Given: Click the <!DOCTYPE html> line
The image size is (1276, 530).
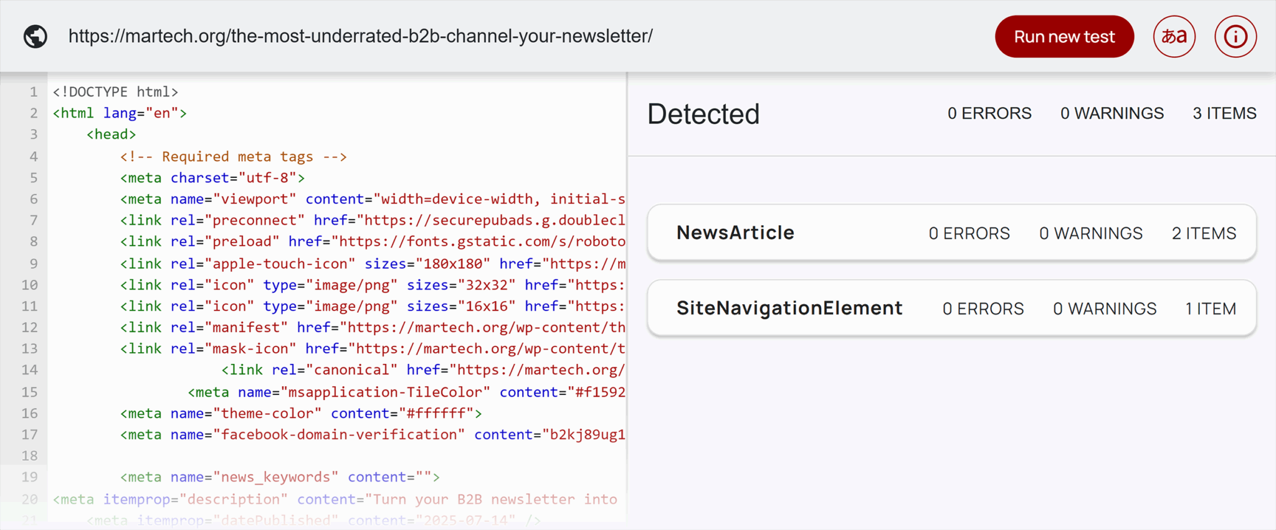Looking at the screenshot, I should pyautogui.click(x=115, y=92).
